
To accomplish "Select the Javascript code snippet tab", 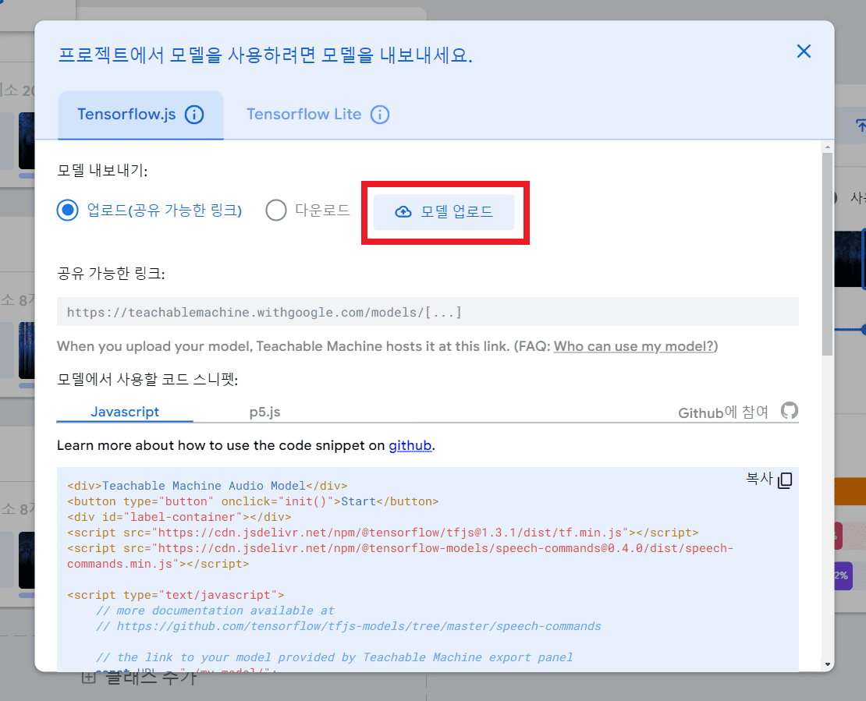I will click(x=125, y=412).
